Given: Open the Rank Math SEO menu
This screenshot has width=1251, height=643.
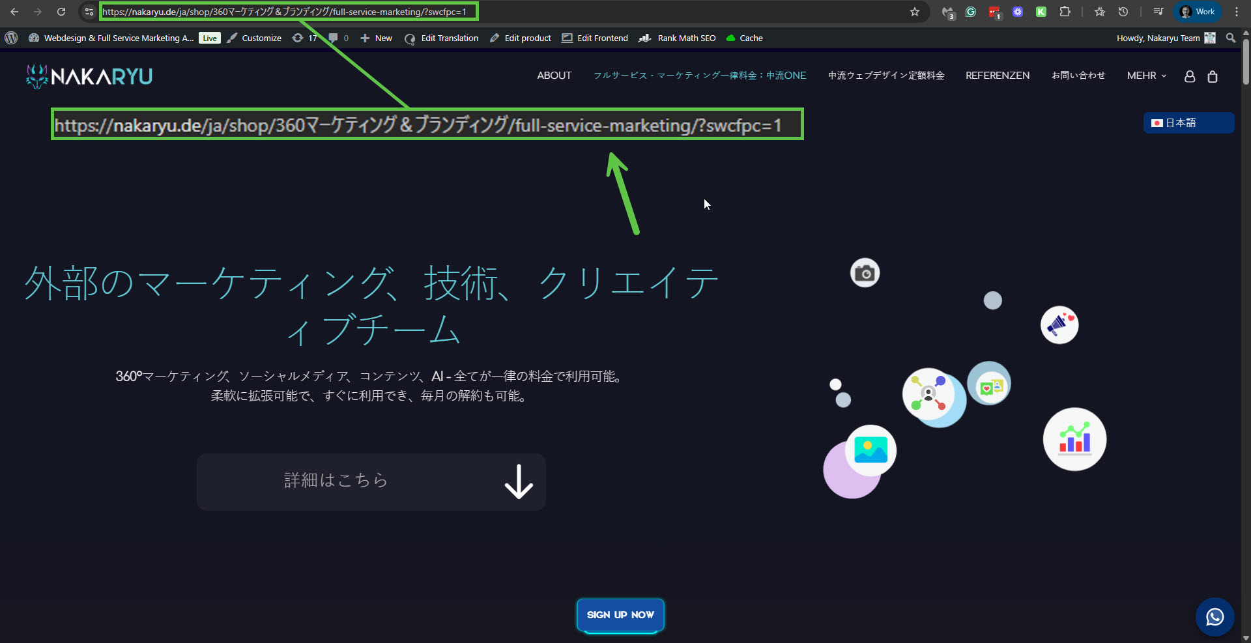Looking at the screenshot, I should point(678,38).
